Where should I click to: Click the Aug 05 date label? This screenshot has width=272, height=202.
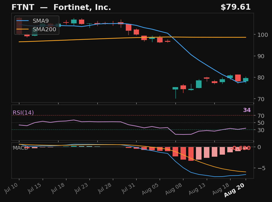coord(150,189)
